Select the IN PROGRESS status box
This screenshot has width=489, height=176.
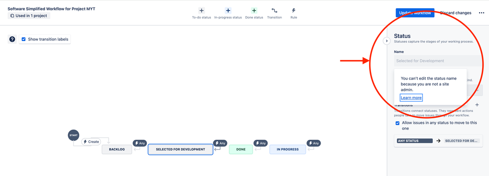pos(287,149)
